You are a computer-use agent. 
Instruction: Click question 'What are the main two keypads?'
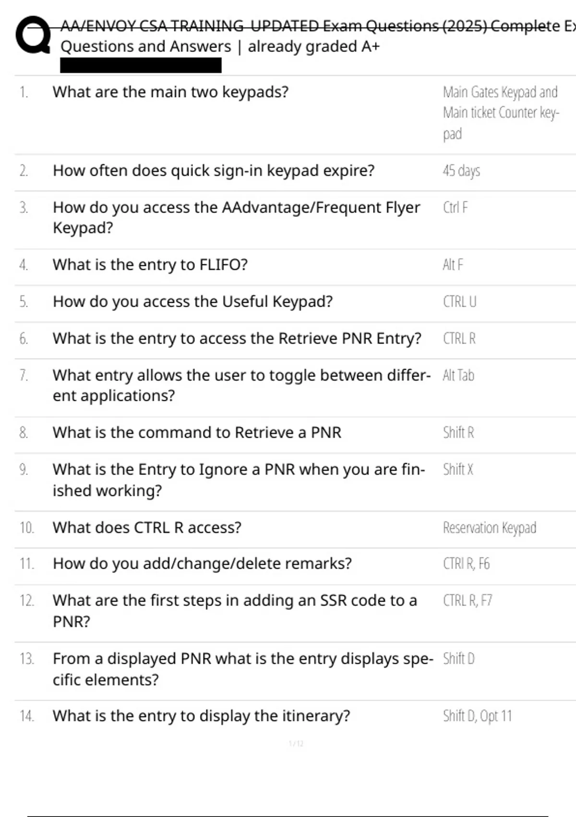[170, 92]
